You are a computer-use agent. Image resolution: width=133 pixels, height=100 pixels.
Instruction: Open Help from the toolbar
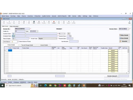(130, 22)
